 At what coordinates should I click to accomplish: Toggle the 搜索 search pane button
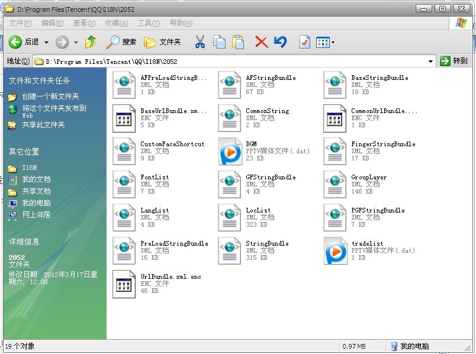pyautogui.click(x=121, y=42)
